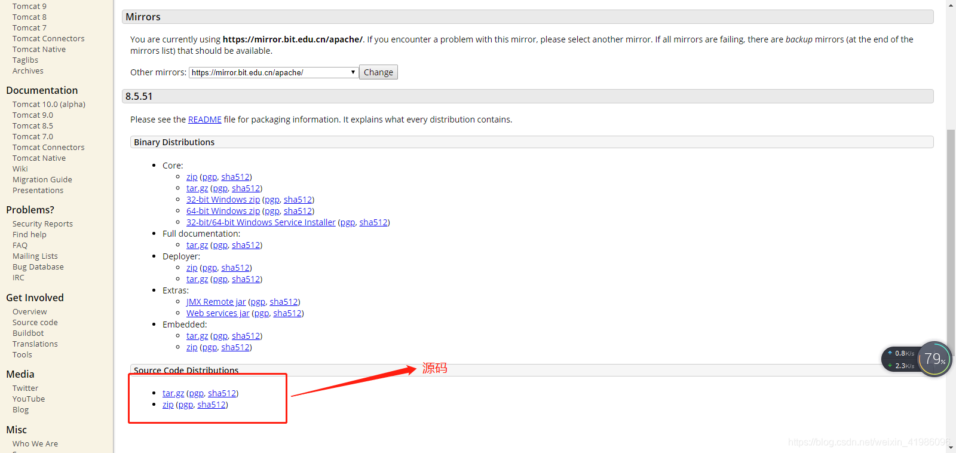Download the source code tar.gz
The width and height of the screenshot is (956, 453).
point(173,393)
